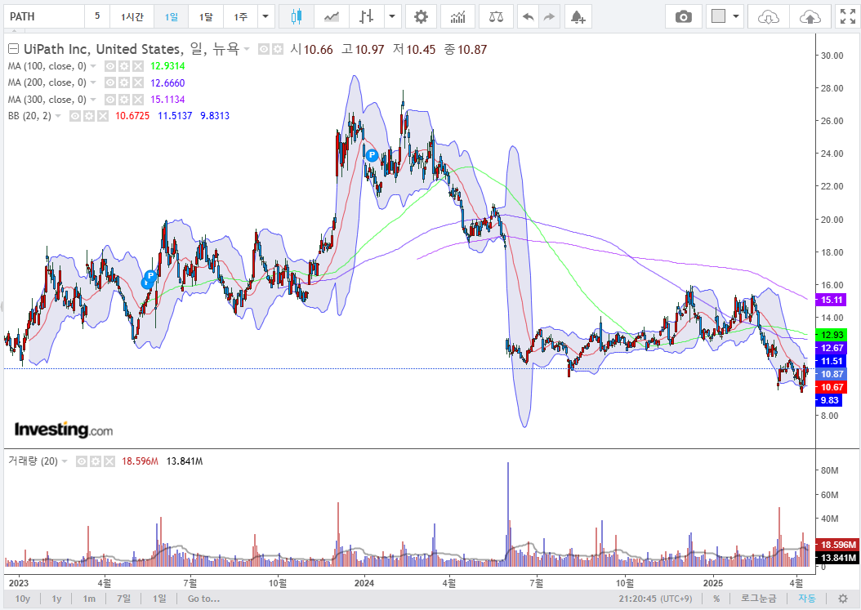Open chart properties gear in toolbar
This screenshot has width=861, height=610.
tap(421, 16)
